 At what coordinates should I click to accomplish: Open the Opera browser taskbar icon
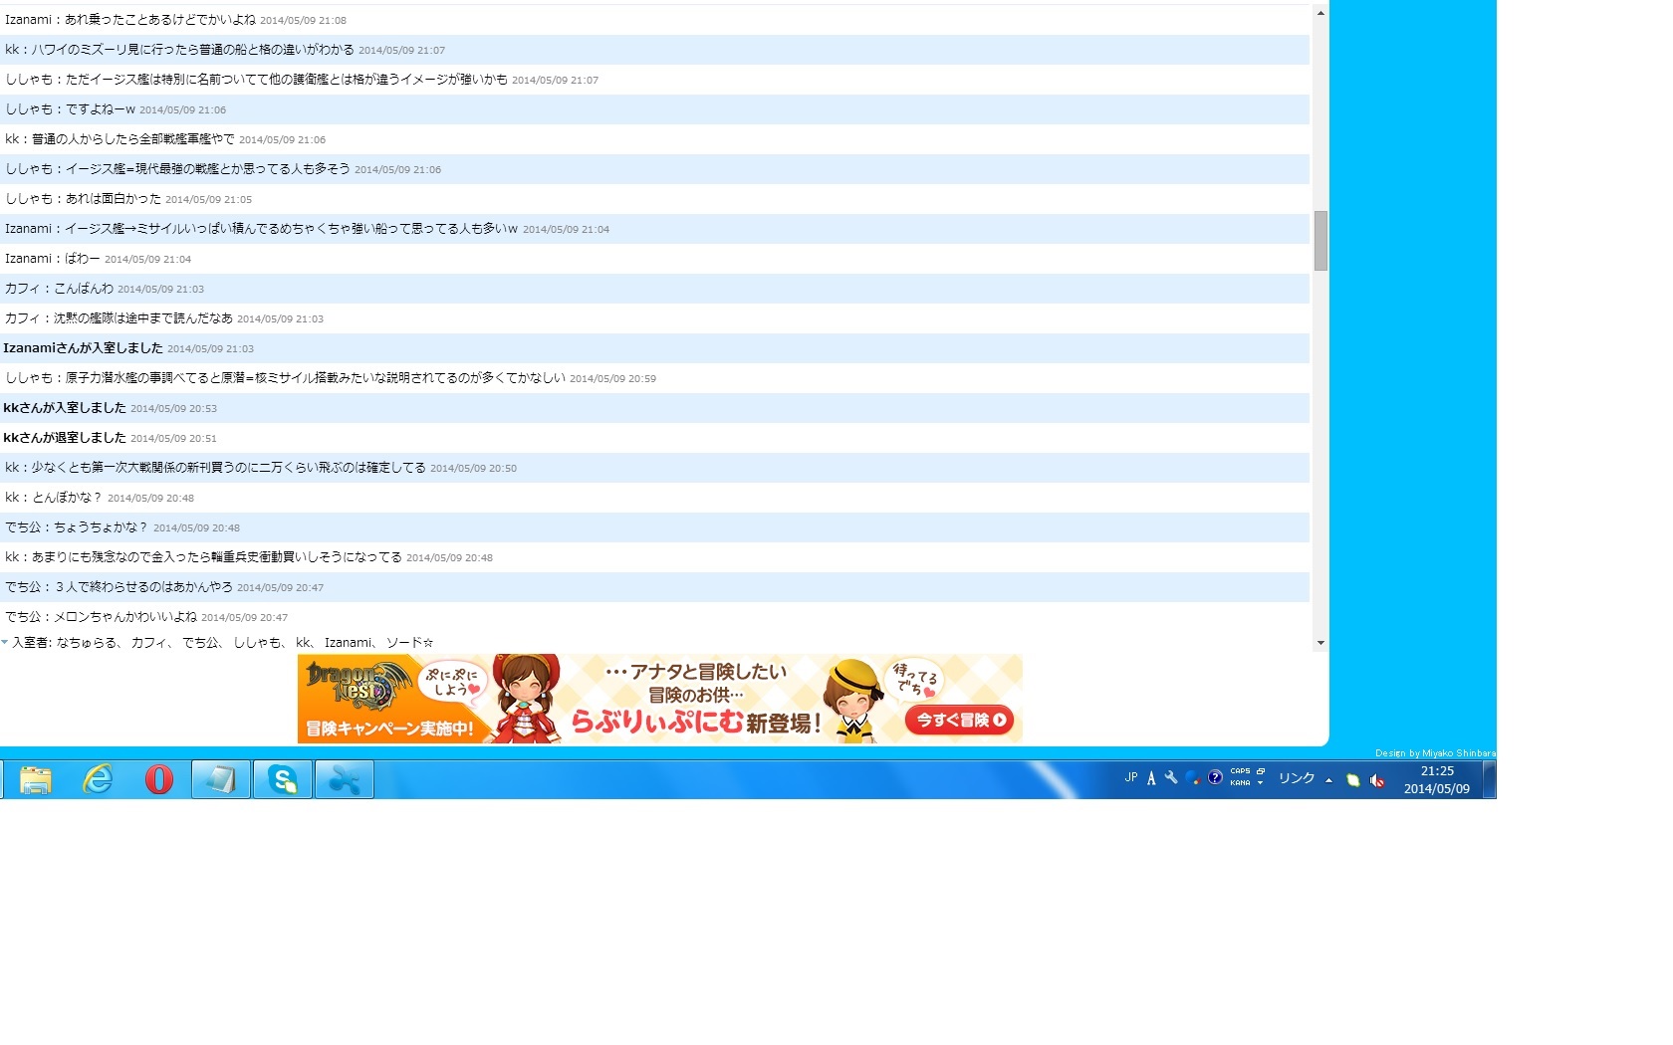tap(159, 779)
